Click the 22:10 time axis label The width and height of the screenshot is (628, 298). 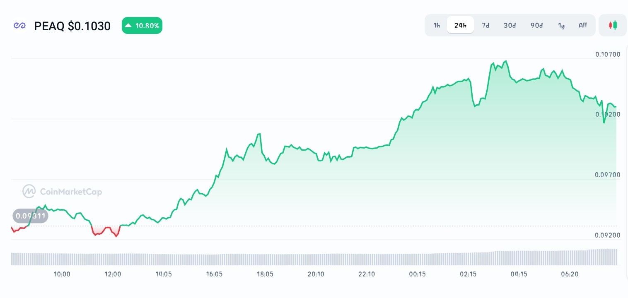click(367, 274)
